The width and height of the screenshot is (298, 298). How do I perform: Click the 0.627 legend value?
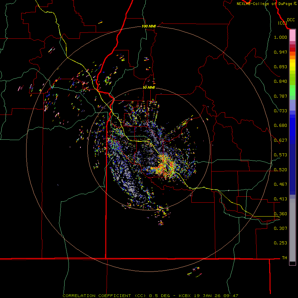click(x=280, y=140)
